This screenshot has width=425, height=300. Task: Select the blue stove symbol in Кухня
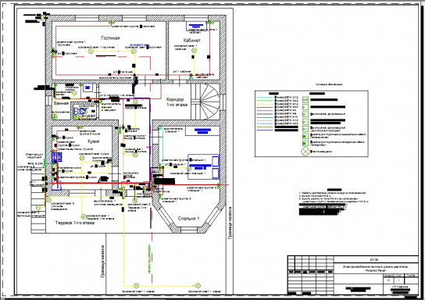tap(57, 157)
